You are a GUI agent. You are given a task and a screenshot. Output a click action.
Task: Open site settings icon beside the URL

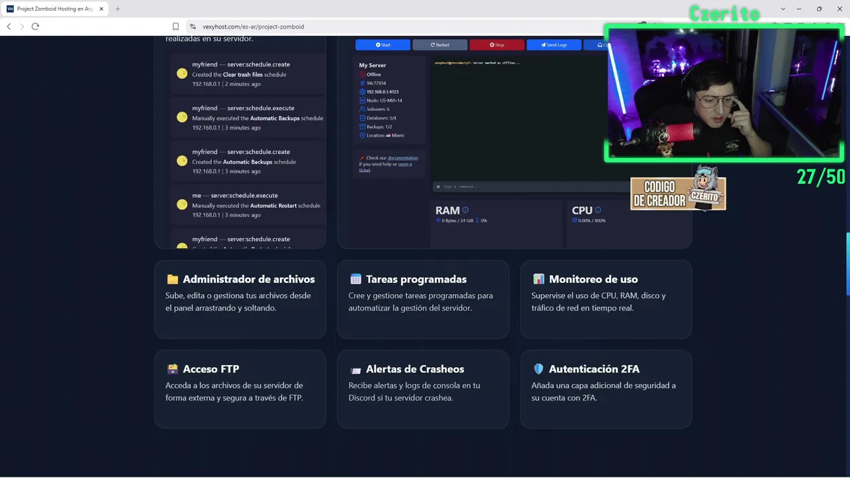[x=193, y=27]
